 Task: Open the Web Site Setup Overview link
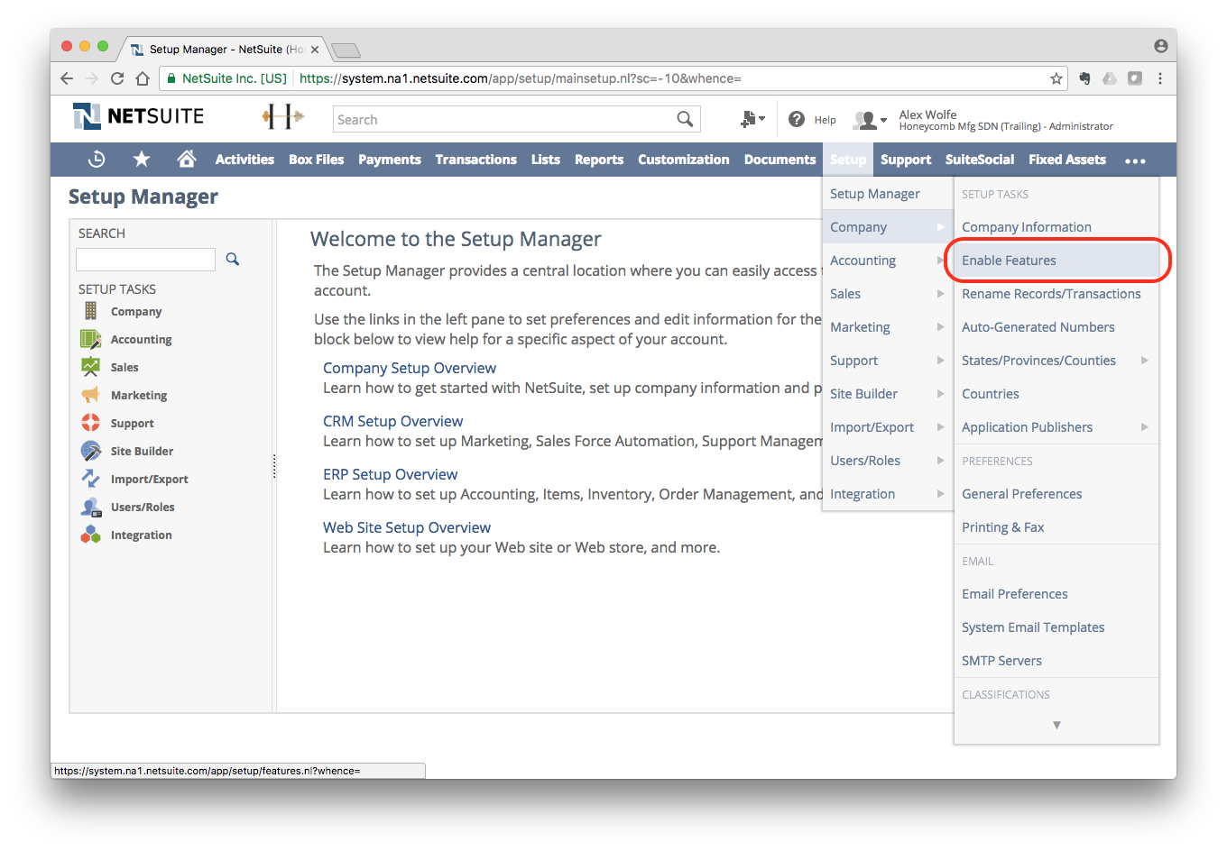pos(407,527)
